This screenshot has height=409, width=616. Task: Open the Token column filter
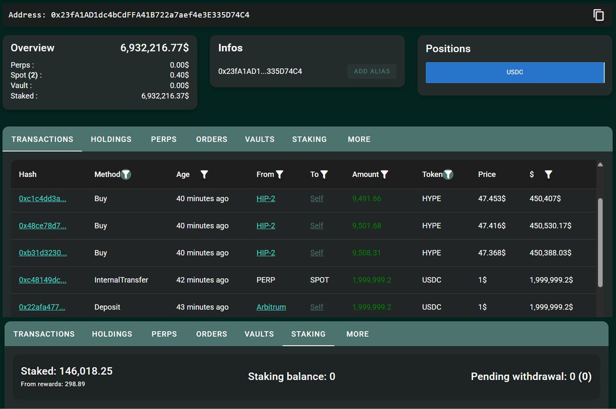click(448, 174)
